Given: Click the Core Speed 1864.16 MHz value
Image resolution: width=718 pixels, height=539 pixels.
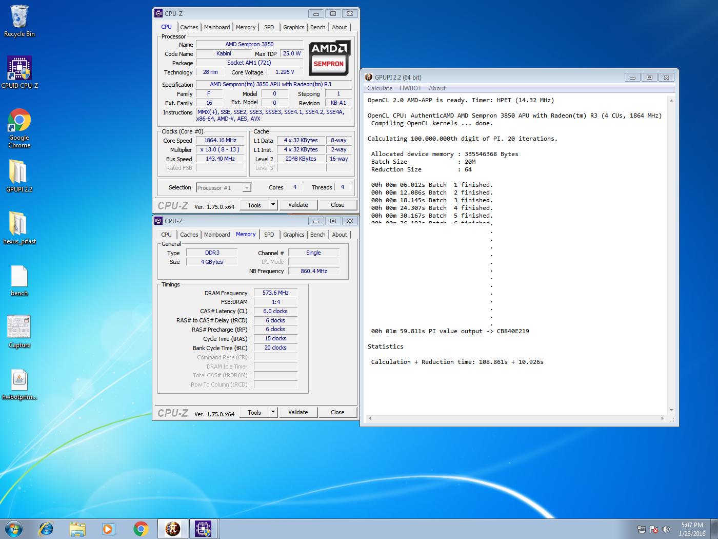Looking at the screenshot, I should coord(220,140).
